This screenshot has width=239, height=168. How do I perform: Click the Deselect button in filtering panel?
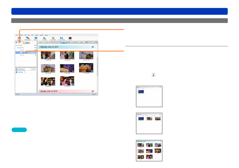(34, 69)
